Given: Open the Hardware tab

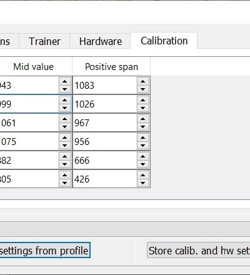Looking at the screenshot, I should click(100, 41).
